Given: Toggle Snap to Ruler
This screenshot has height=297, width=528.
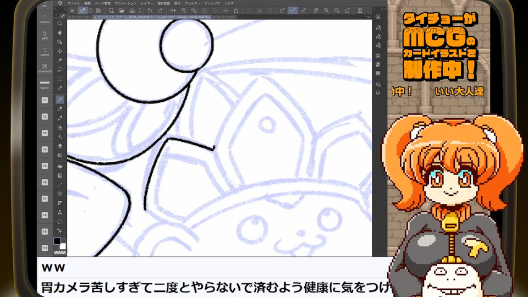Looking at the screenshot, I should click(x=282, y=10).
